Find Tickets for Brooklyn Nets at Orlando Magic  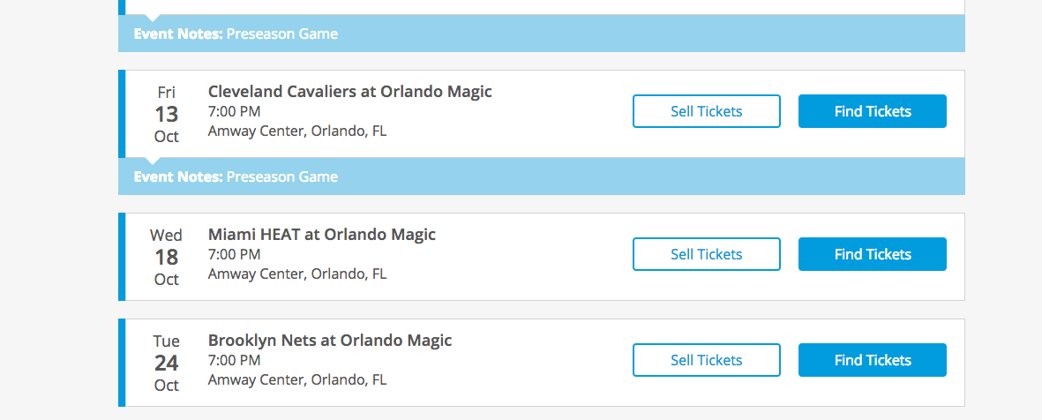[872, 360]
